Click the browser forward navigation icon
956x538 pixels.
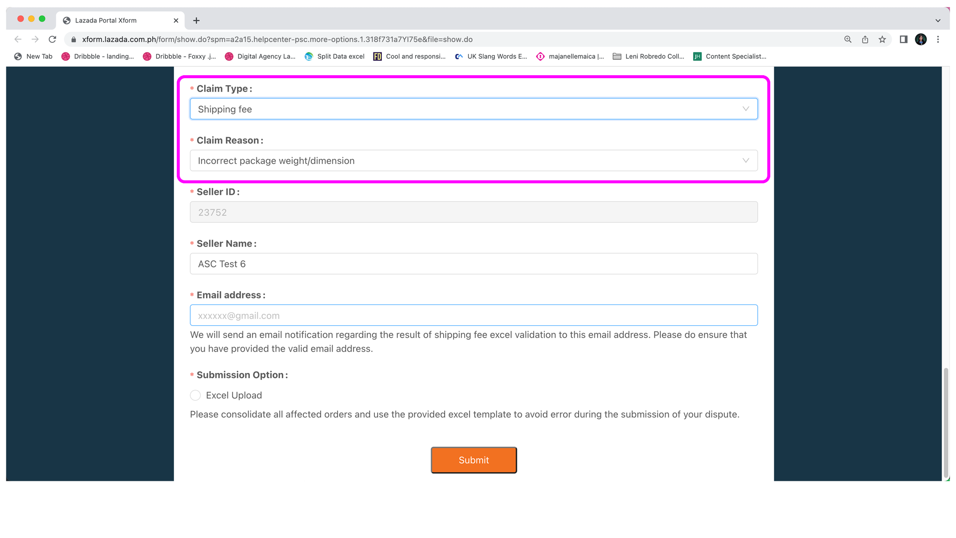pos(36,39)
